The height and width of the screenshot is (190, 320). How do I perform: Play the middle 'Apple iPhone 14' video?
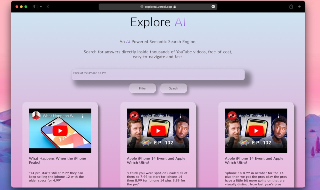coord(158,131)
